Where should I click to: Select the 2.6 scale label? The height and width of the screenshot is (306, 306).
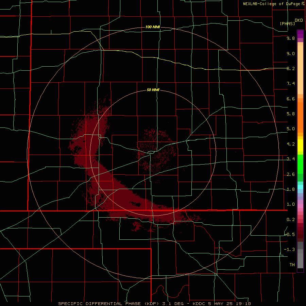click(291, 174)
